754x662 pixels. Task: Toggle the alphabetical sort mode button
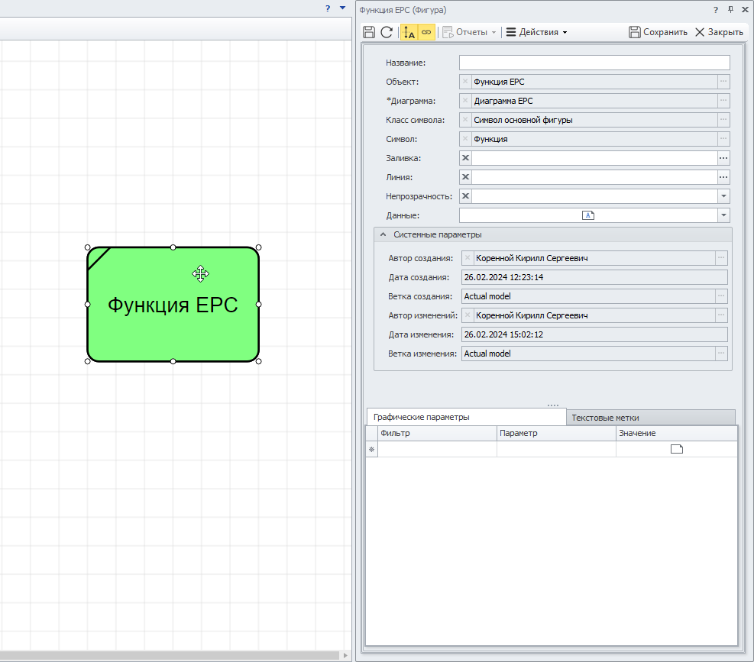(x=409, y=32)
